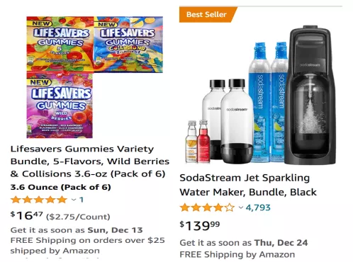
Task: Click the SodaStream Jet Sparkling Water Maker title
Action: [248, 185]
